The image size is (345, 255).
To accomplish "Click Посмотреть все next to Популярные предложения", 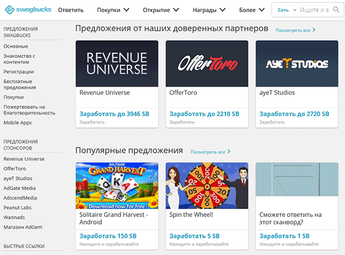I will point(210,152).
